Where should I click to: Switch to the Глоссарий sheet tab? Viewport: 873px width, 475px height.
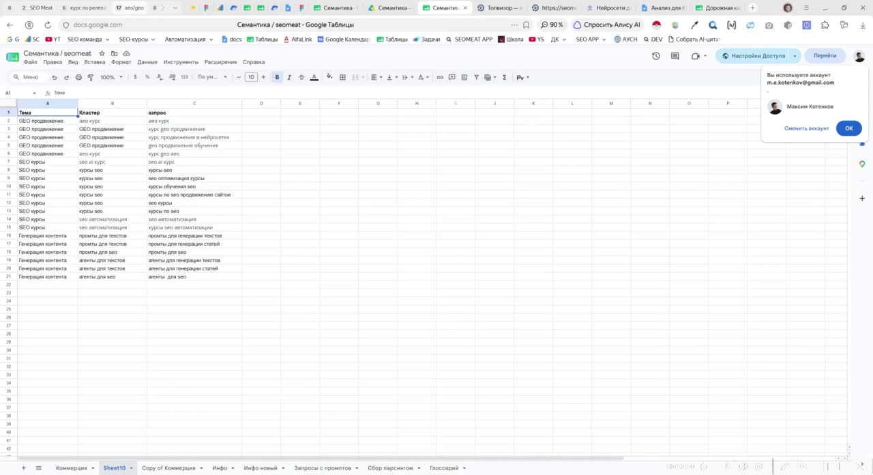[444, 468]
